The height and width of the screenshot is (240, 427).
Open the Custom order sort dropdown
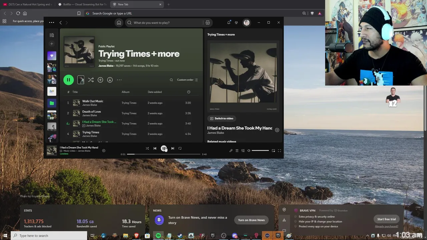tap(187, 80)
